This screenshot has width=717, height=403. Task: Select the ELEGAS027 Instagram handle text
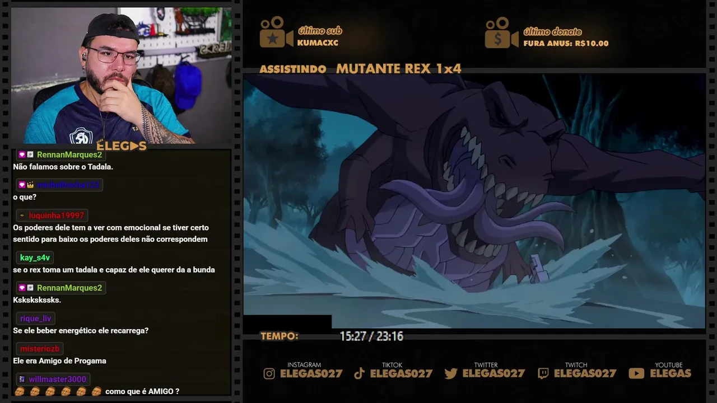pos(311,373)
